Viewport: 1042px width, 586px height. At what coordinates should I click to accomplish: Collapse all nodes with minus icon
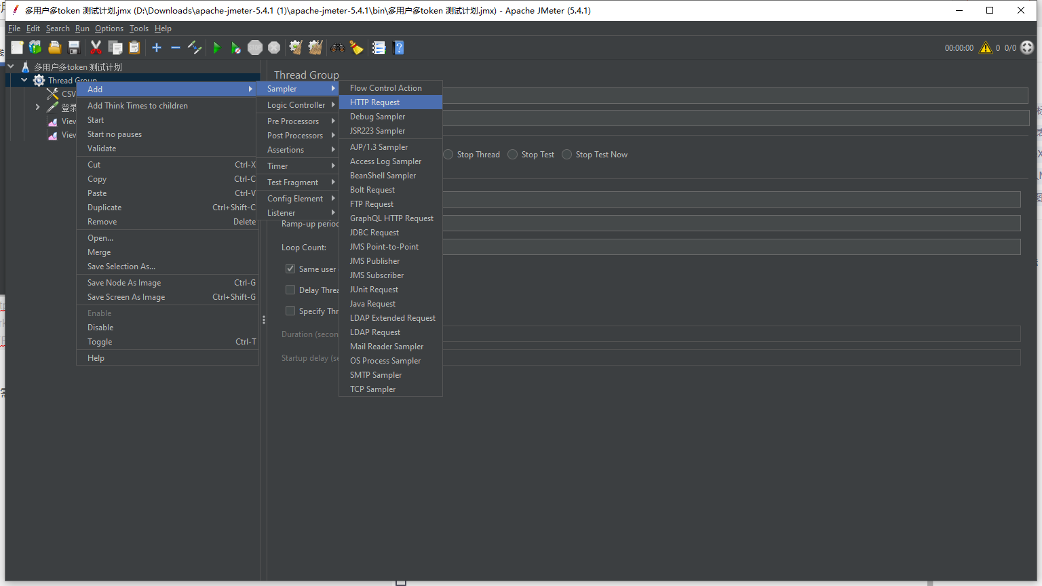click(x=176, y=47)
